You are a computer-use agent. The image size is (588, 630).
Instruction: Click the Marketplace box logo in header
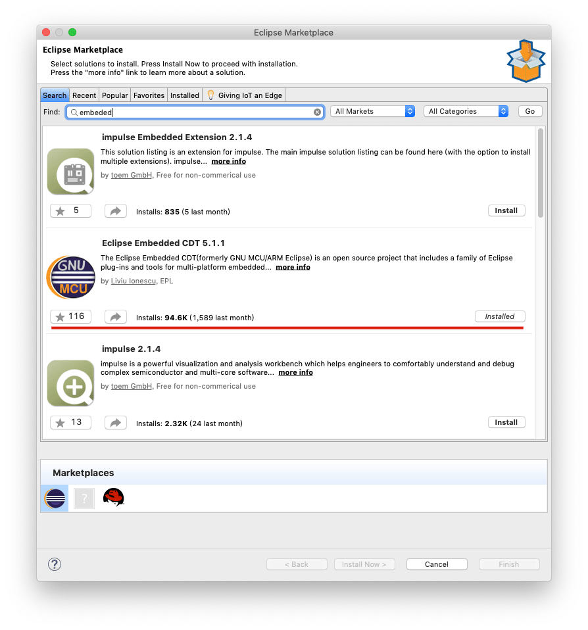tap(526, 61)
